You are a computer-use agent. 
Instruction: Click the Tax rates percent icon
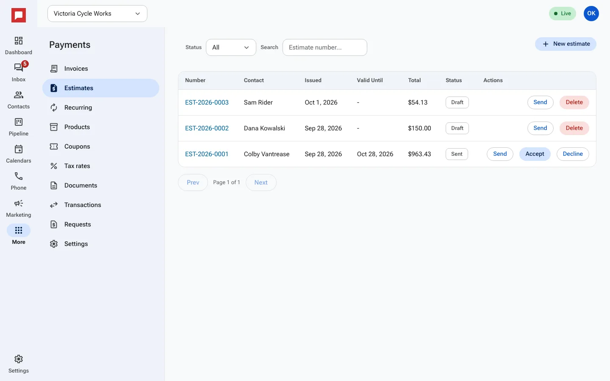point(54,166)
